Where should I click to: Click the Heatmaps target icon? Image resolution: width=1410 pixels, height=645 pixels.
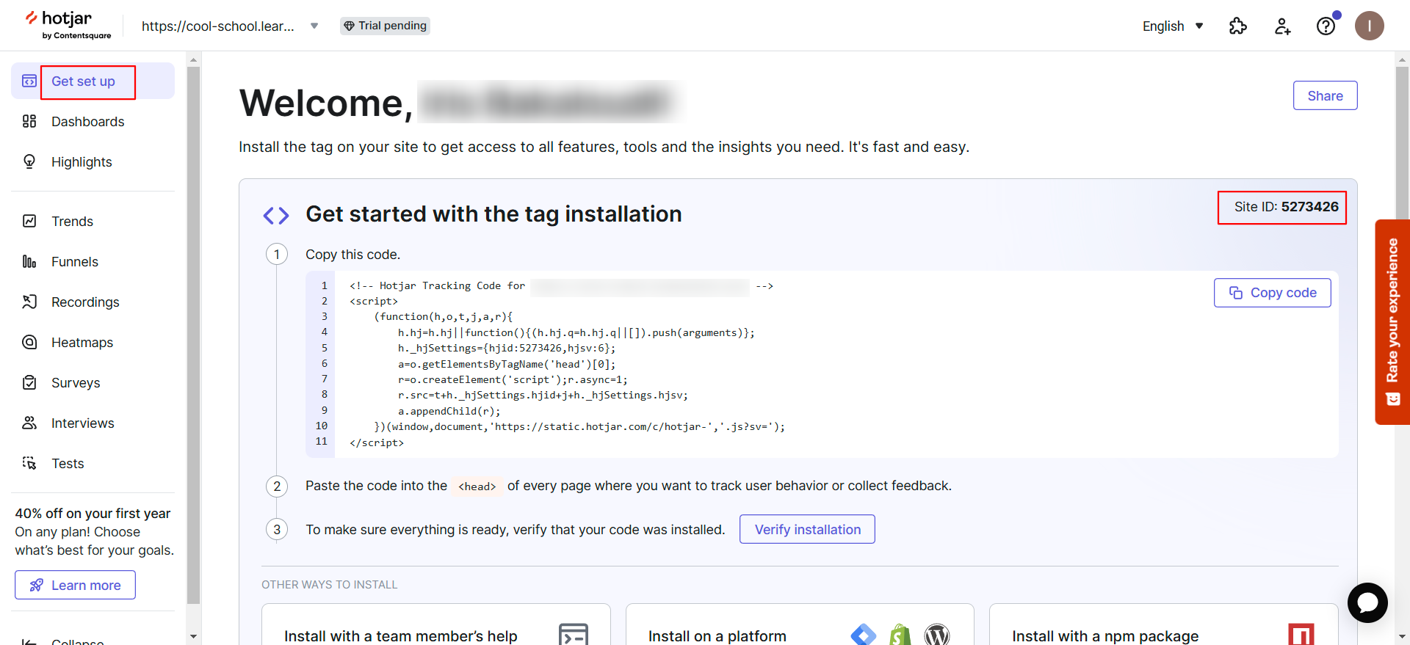click(x=29, y=343)
